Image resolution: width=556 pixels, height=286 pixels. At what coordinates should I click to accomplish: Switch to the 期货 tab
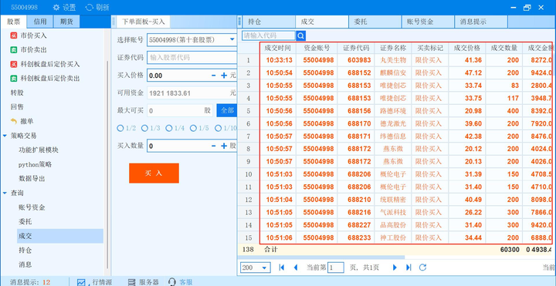(x=66, y=22)
